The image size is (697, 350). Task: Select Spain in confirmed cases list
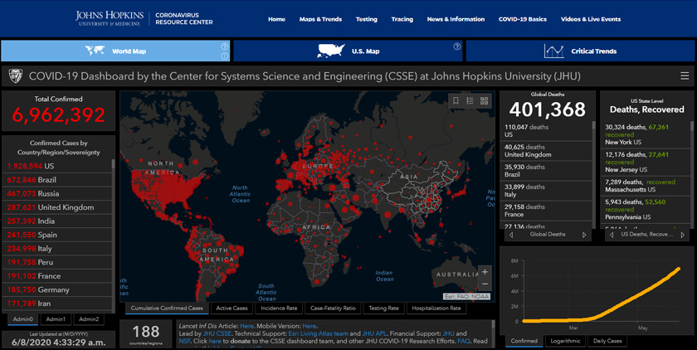57,235
